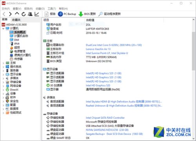Expand the 存储设备 tree node
The width and height of the screenshot is (196, 141).
point(3,82)
